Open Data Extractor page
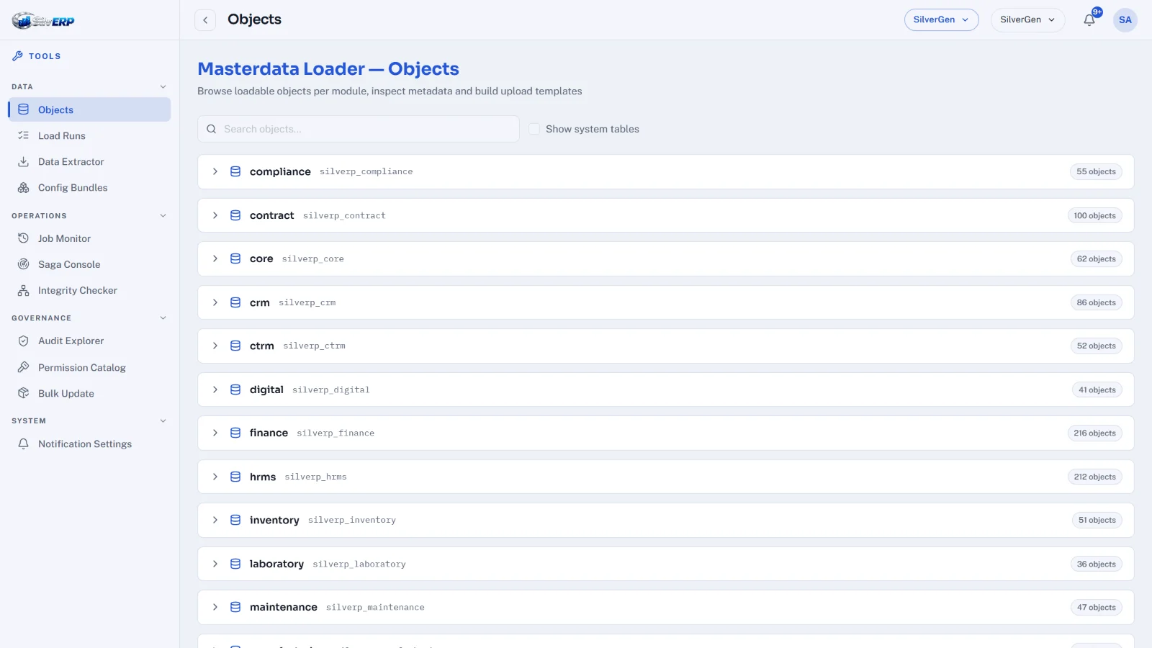 [89, 161]
